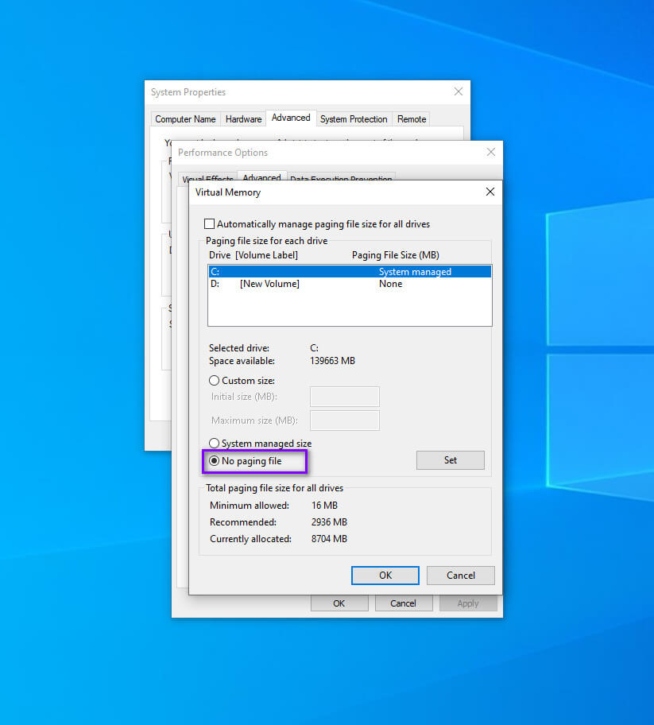
Task: Select drive D: New Volume row
Action: (x=350, y=284)
